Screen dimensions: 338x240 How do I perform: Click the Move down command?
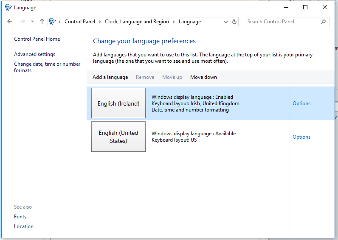(203, 77)
